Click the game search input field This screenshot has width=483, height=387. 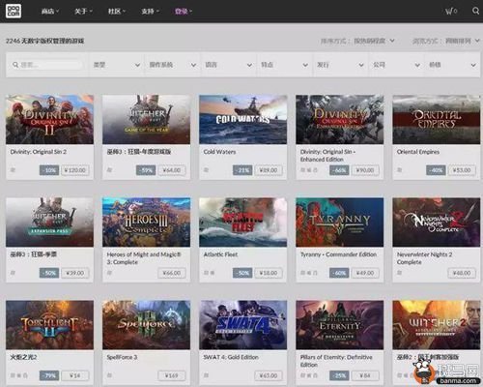(x=47, y=65)
